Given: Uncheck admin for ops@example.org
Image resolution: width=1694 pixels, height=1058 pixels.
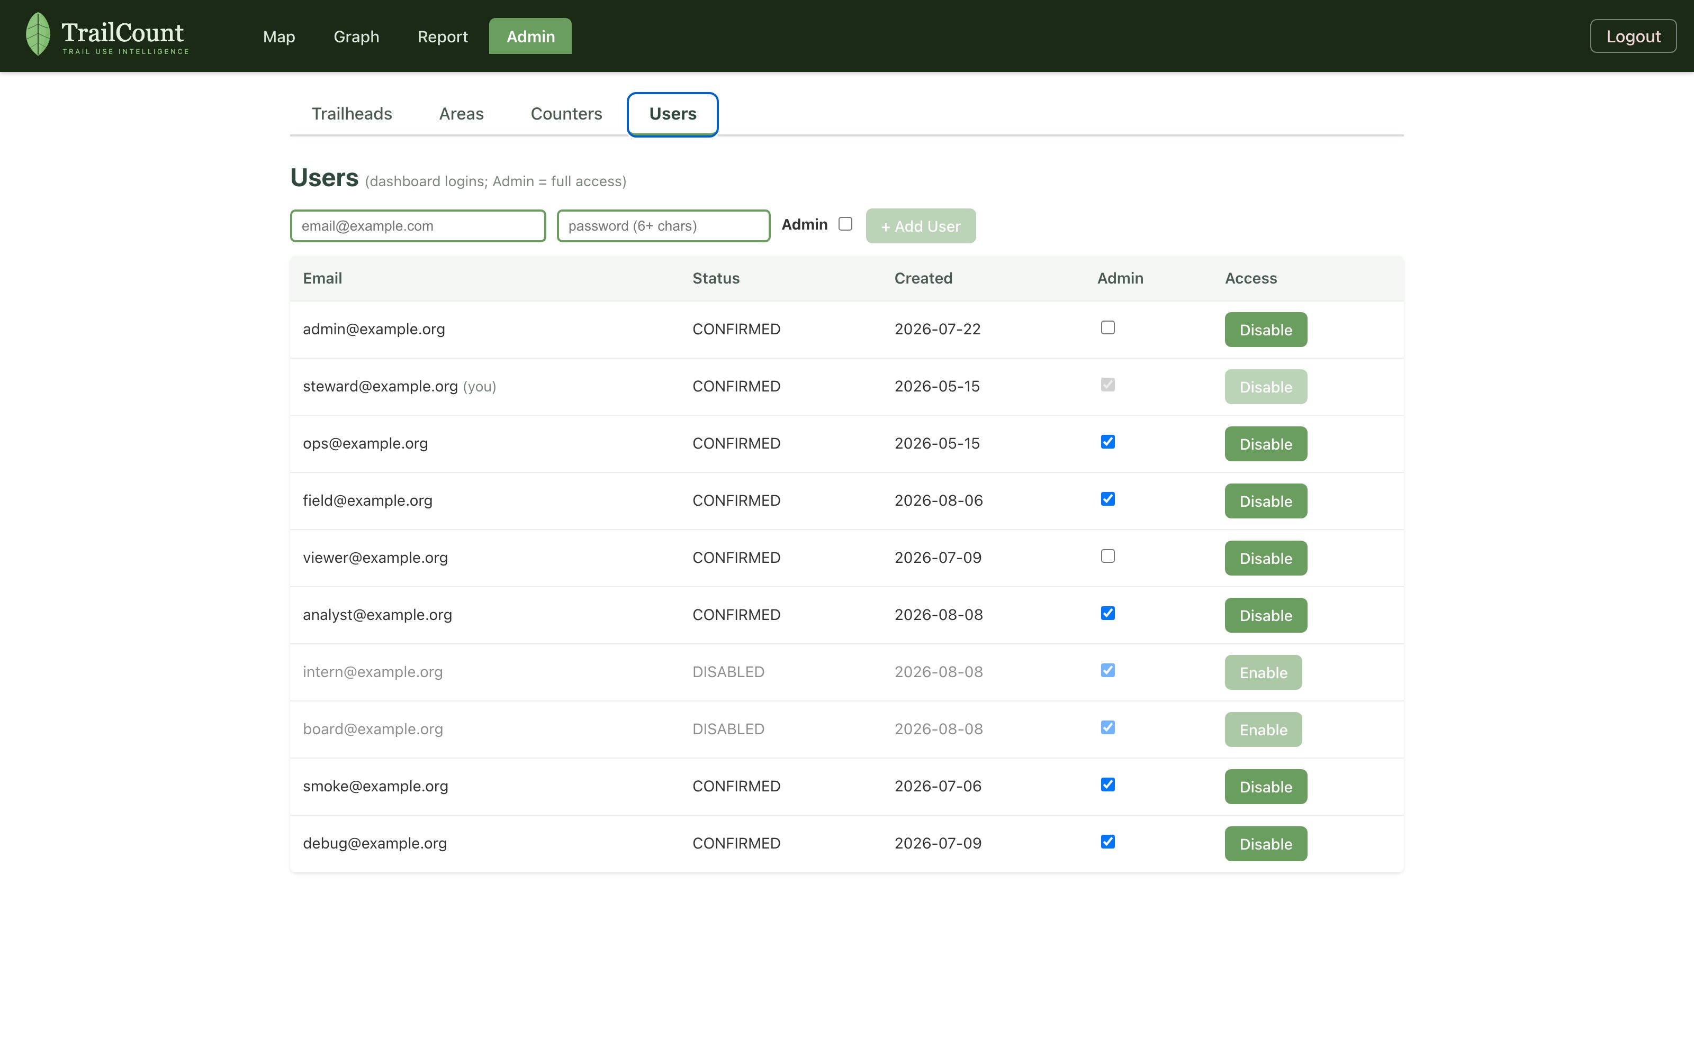Looking at the screenshot, I should coord(1107,442).
